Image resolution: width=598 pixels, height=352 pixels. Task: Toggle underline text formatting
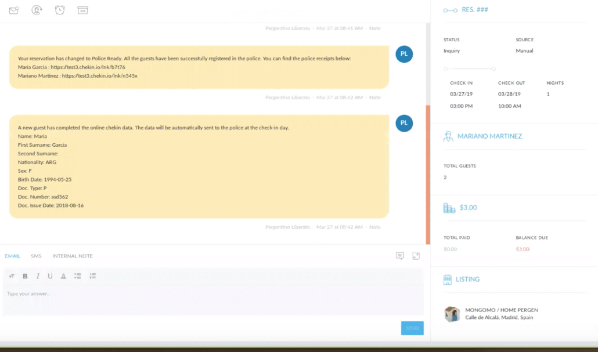51,276
